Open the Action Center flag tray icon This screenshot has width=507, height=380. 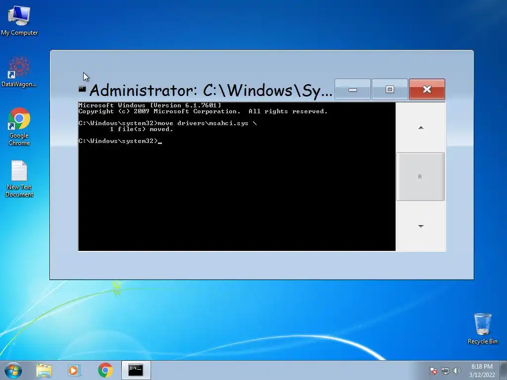[433, 371]
